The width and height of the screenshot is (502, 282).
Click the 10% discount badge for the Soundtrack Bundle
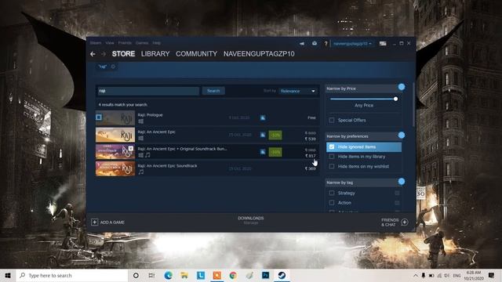click(275, 152)
